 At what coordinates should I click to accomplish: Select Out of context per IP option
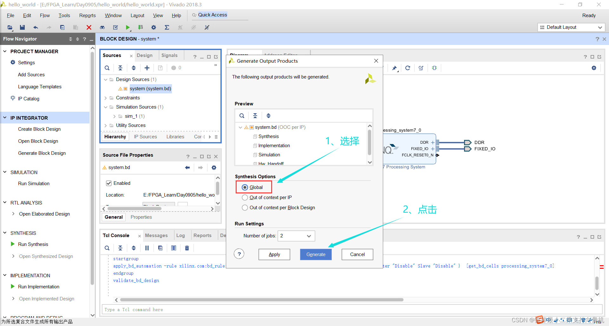coord(245,197)
